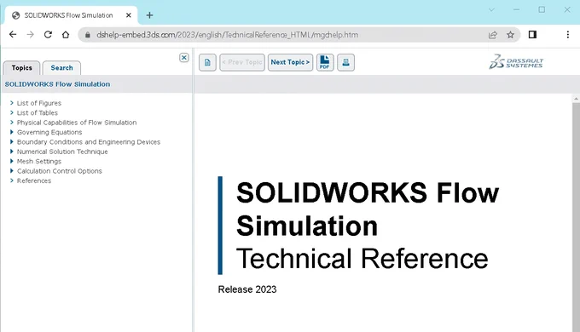This screenshot has height=332, width=580.
Task: Open SOLIDWORKS Flow Simulation heading link in panel
Action: tap(57, 84)
